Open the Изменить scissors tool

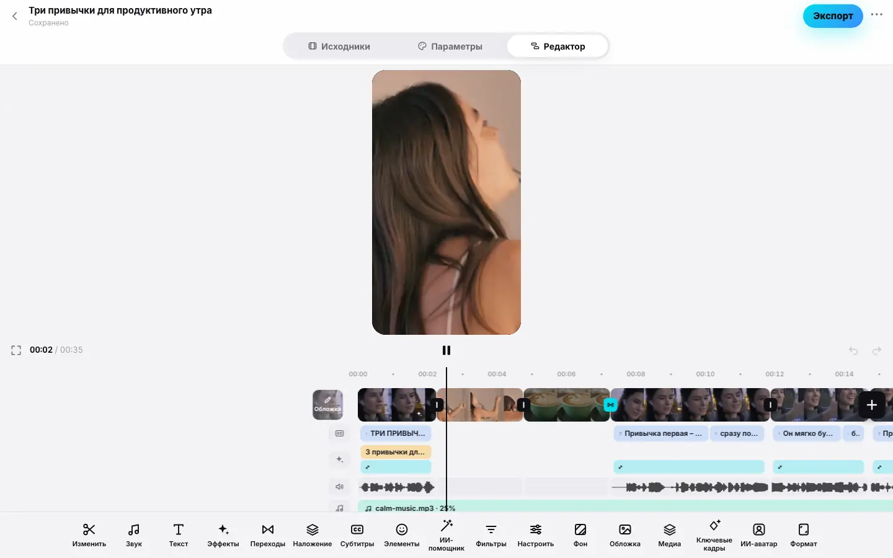coord(89,536)
